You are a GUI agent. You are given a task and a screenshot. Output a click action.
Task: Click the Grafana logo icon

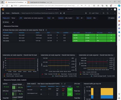[3, 9]
